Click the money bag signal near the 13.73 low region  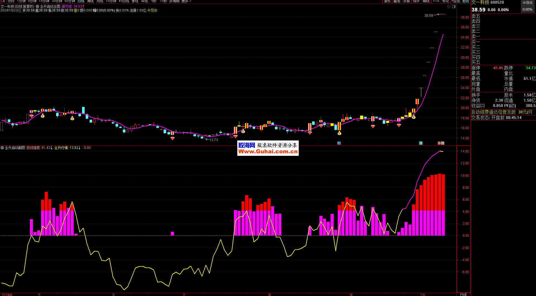(x=243, y=131)
